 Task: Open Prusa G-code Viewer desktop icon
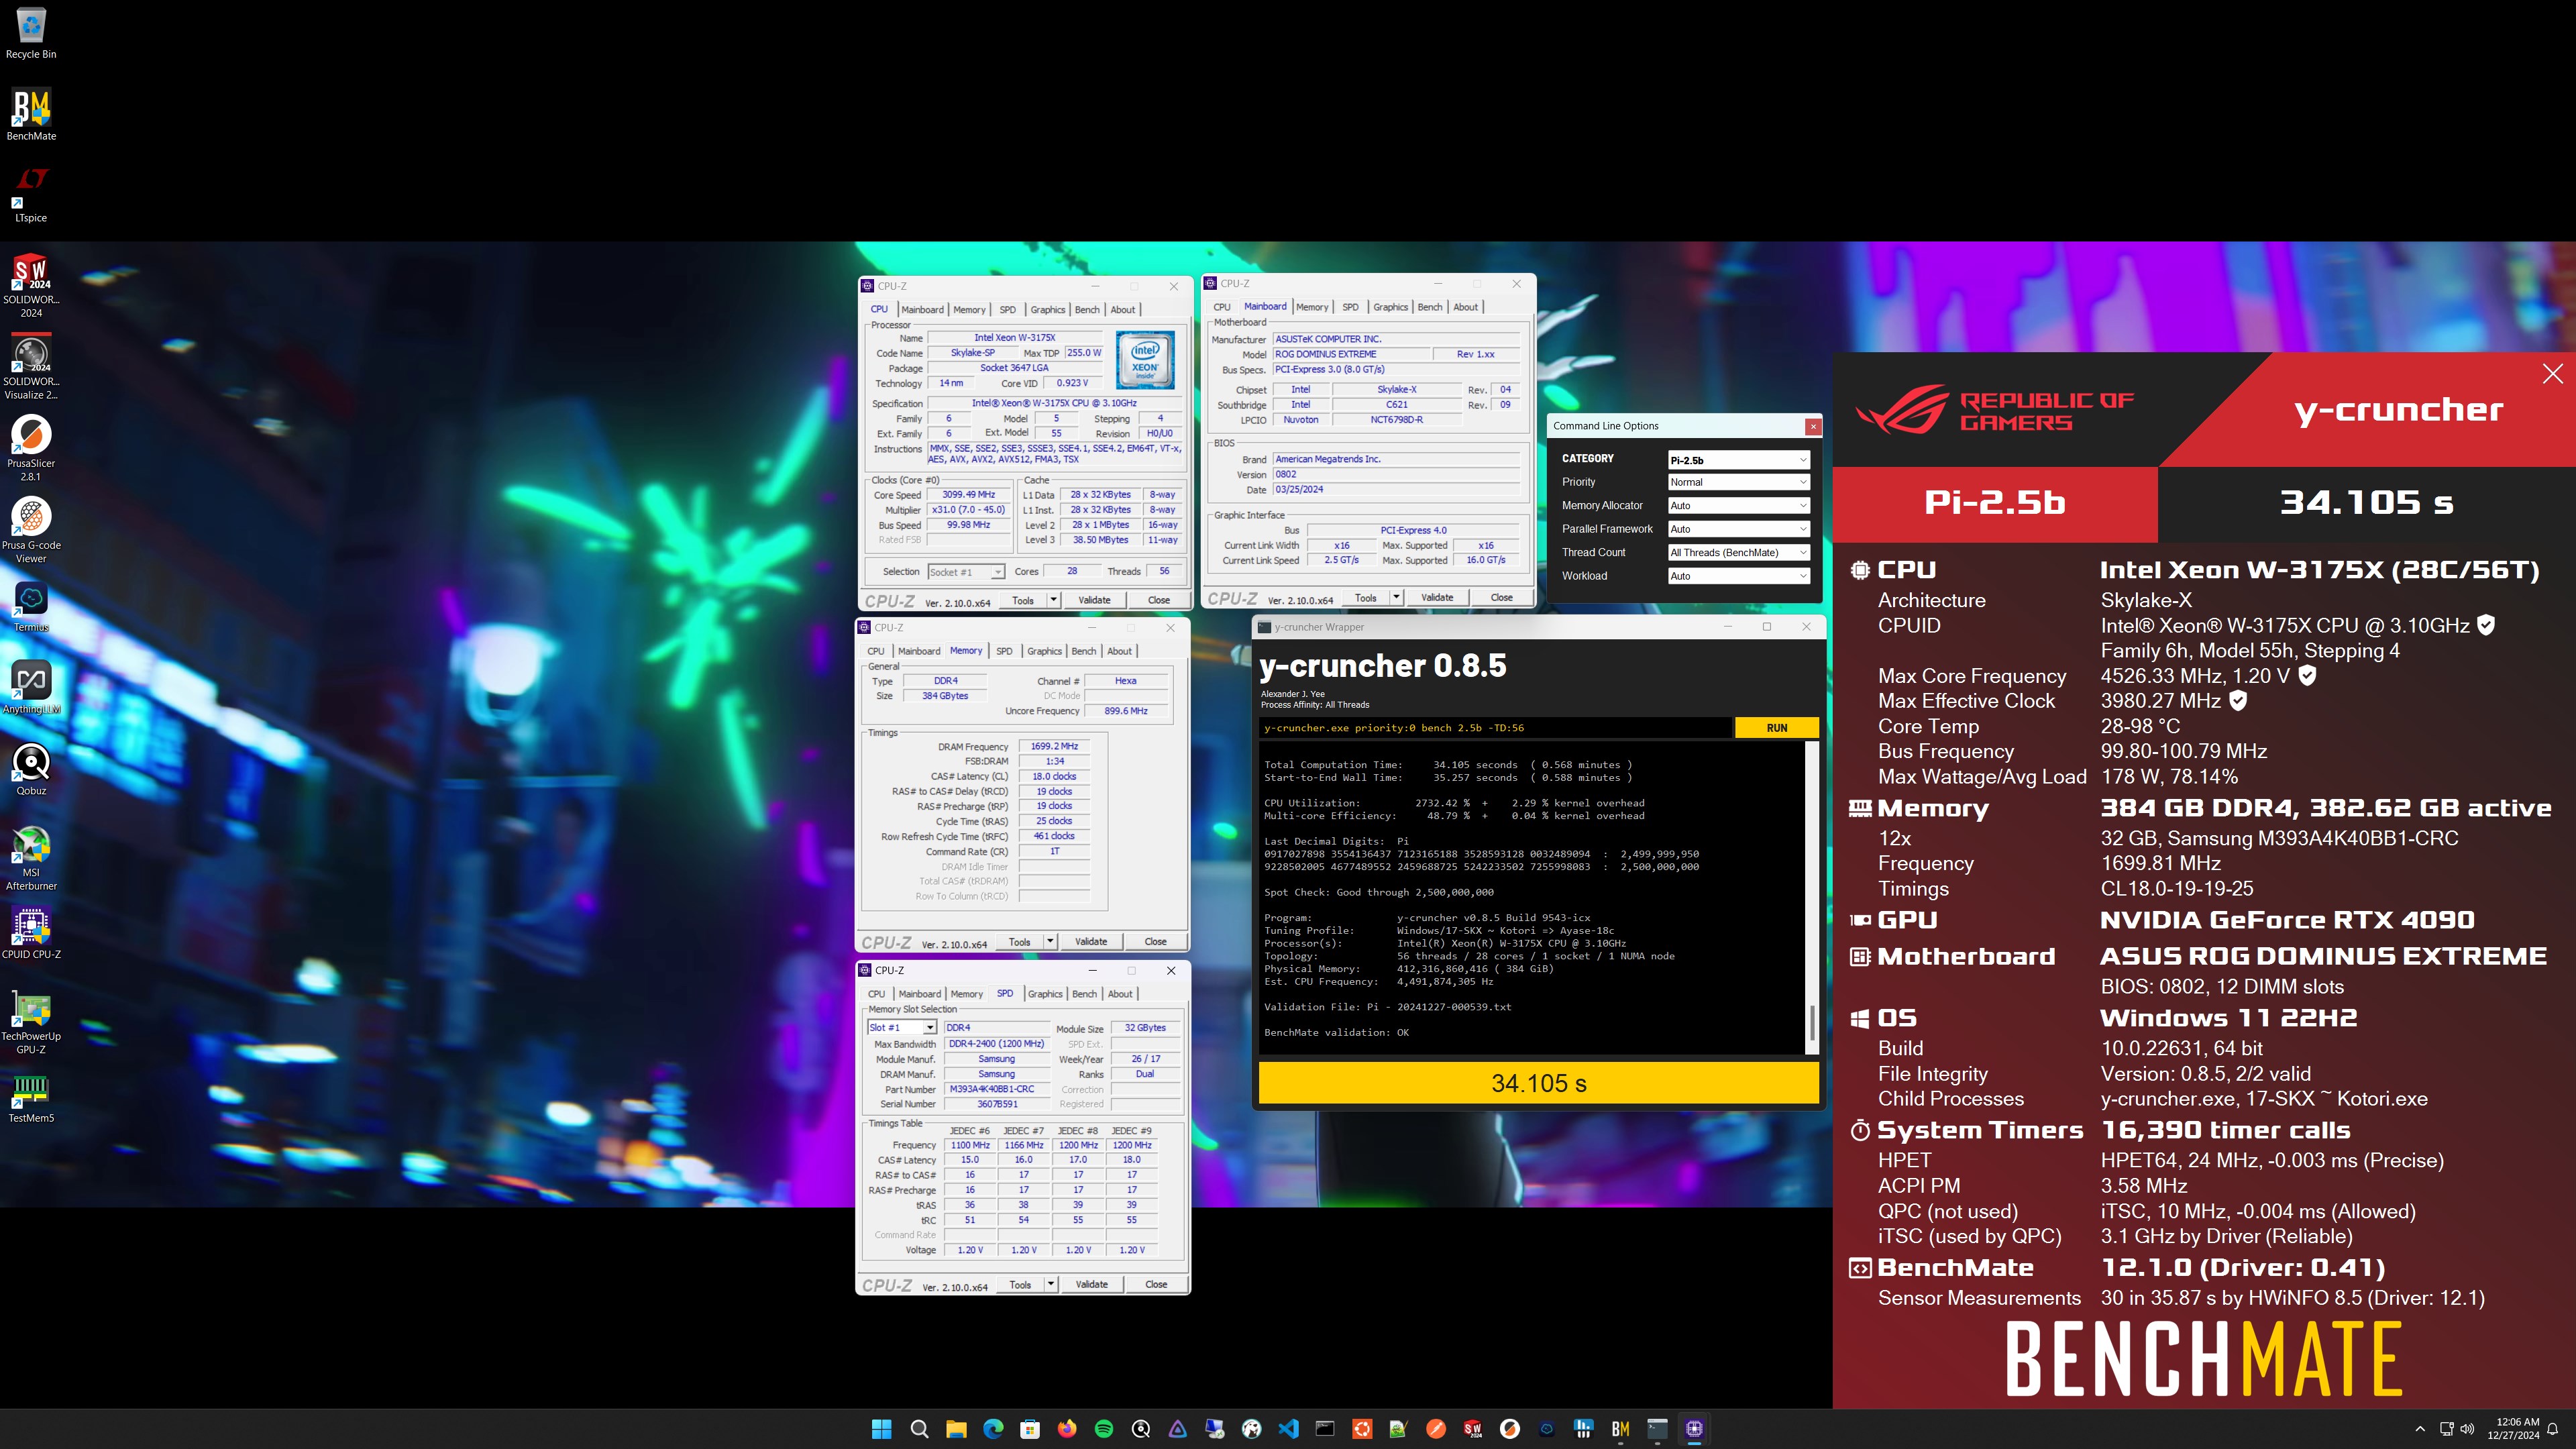click(x=31, y=531)
